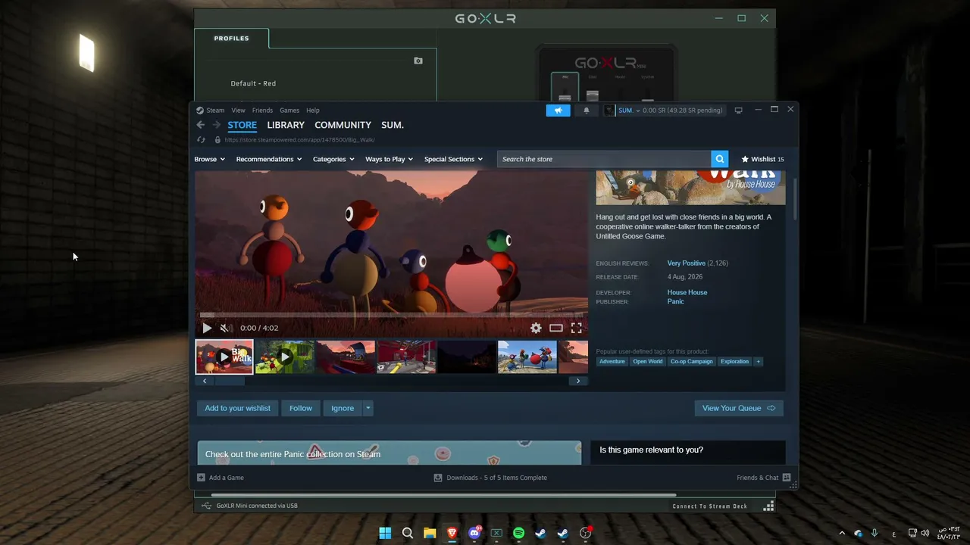Open the Help menu in Steam

[313, 111]
